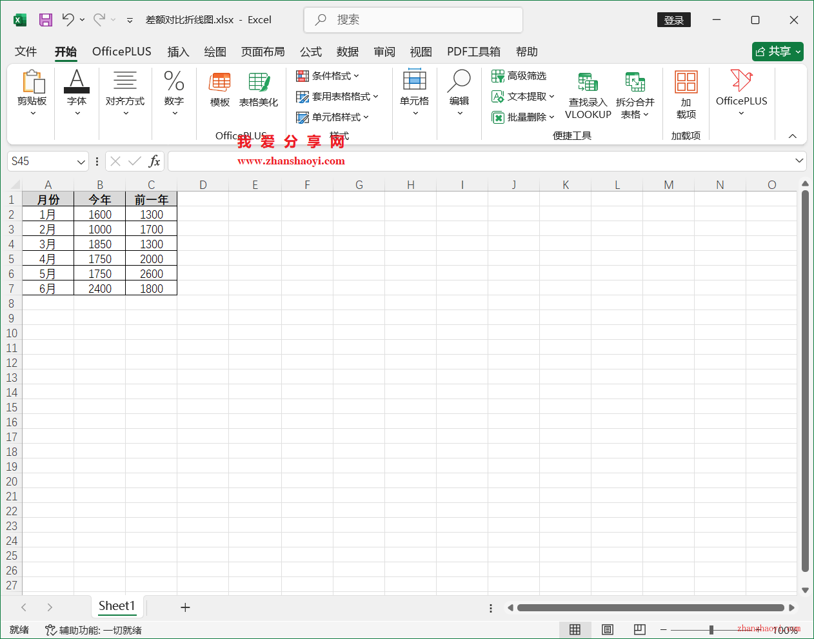Viewport: 814px width, 639px height.
Task: Open the PDF工具箱 ribbon tab
Action: 473,52
